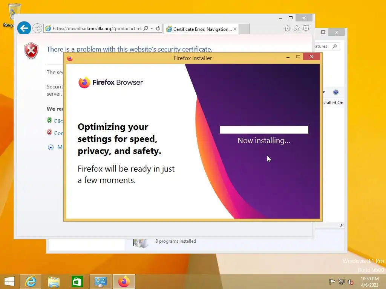This screenshot has width=386, height=289.
Task: Open Internet Explorer Tools gear
Action: 306,28
